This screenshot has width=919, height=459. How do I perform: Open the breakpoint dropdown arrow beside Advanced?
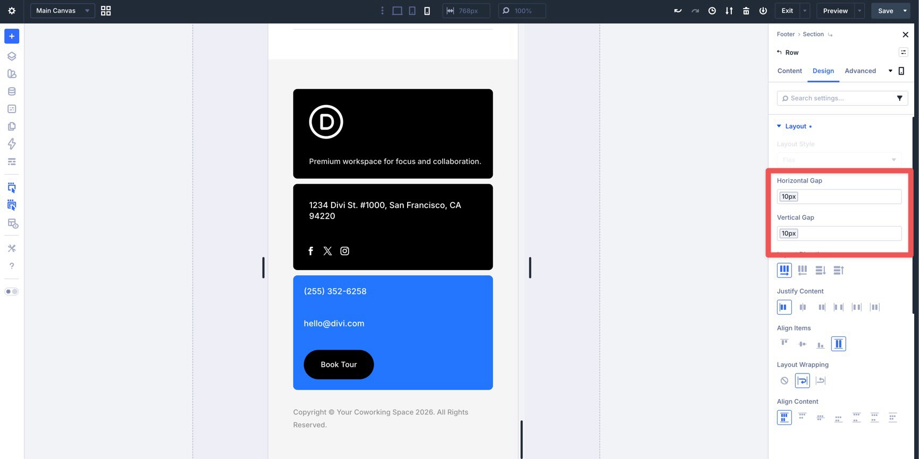pyautogui.click(x=890, y=71)
